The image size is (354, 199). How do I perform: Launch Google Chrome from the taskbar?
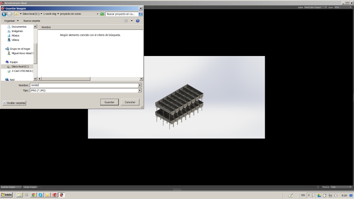[34, 195]
